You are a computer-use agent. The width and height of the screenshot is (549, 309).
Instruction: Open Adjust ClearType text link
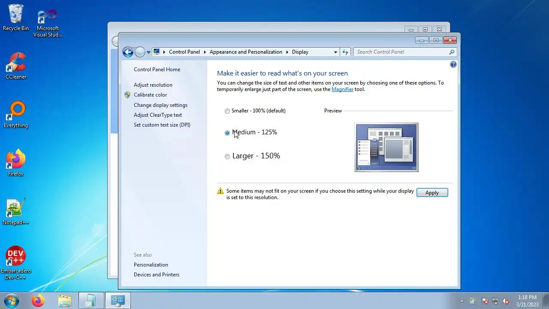point(158,115)
